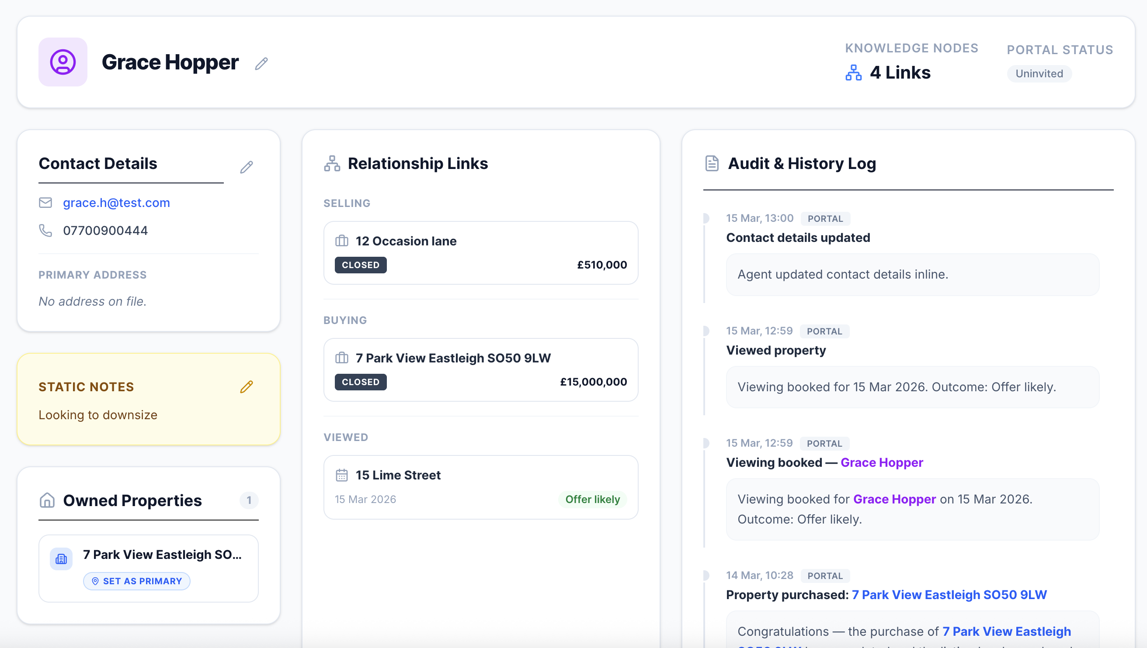
Task: Click the calendar icon on 15 Lime Street
Action: click(342, 475)
